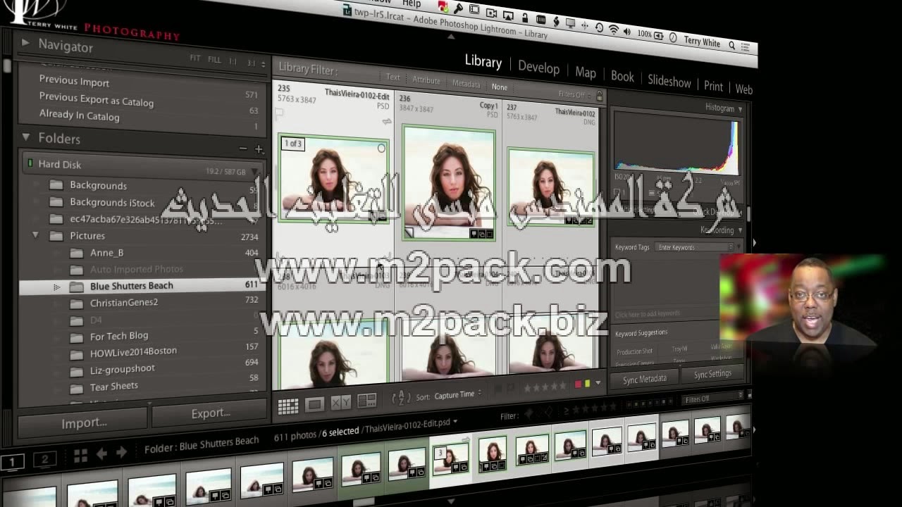The width and height of the screenshot is (902, 507).
Task: Click filmstrip grid view icon
Action: click(80, 456)
